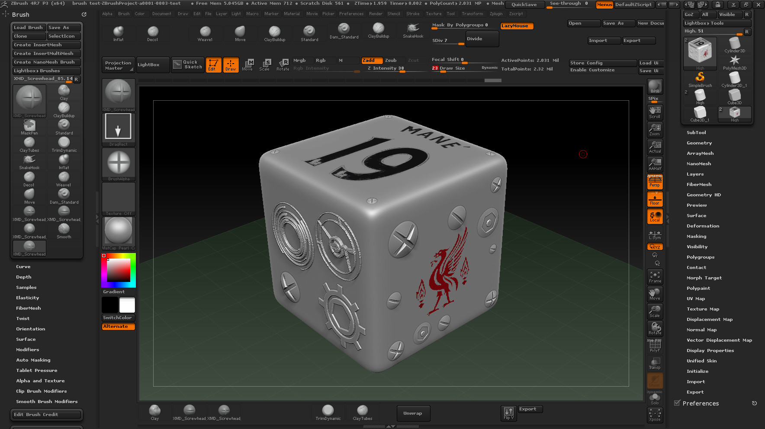The width and height of the screenshot is (765, 429).
Task: Select the PolyMesh3D tool thumbnail
Action: (734, 62)
